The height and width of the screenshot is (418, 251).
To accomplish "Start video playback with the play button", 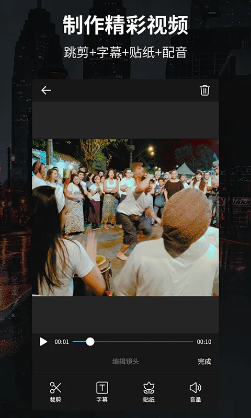I will pyautogui.click(x=43, y=342).
